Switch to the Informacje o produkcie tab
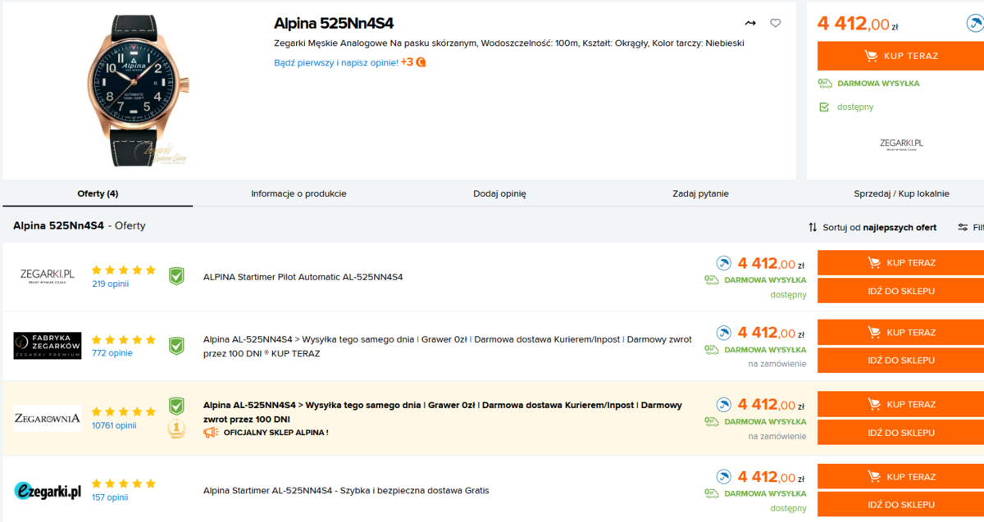The width and height of the screenshot is (984, 522). [298, 194]
